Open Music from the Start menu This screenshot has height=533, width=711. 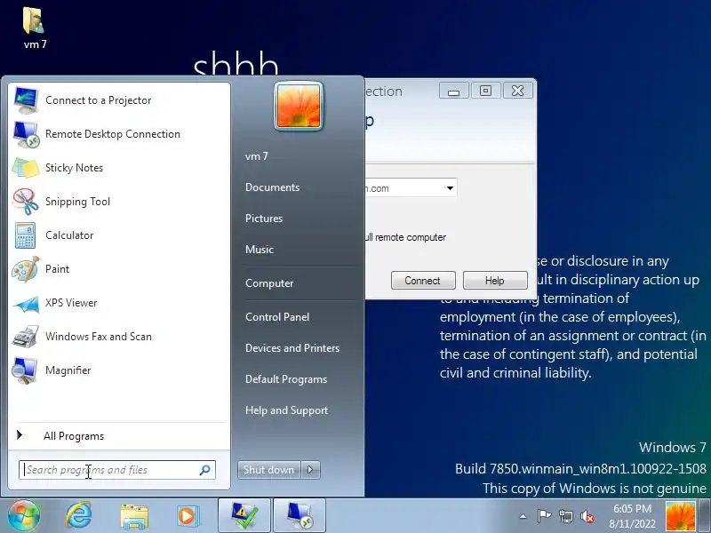[x=260, y=250]
